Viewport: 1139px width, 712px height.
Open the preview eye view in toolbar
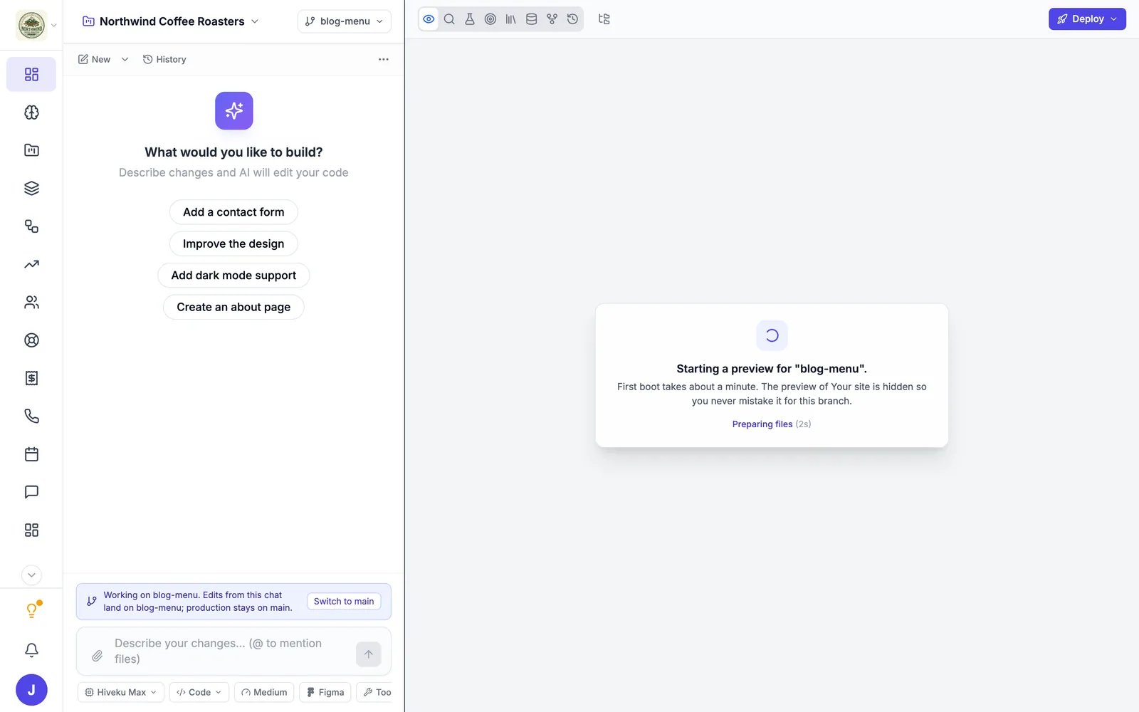(429, 19)
